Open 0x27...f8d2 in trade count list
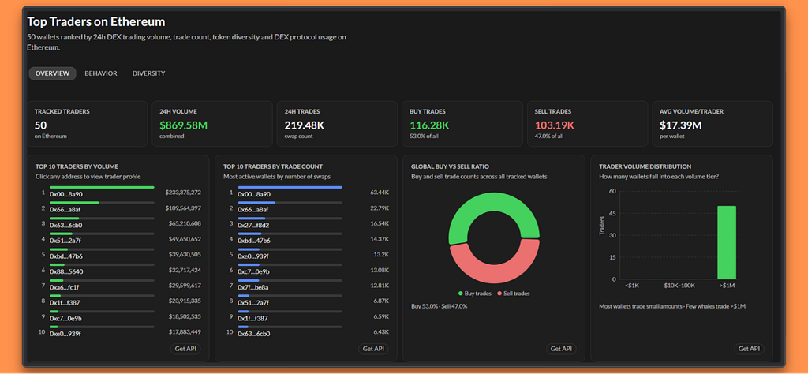This screenshot has width=808, height=374. [253, 225]
